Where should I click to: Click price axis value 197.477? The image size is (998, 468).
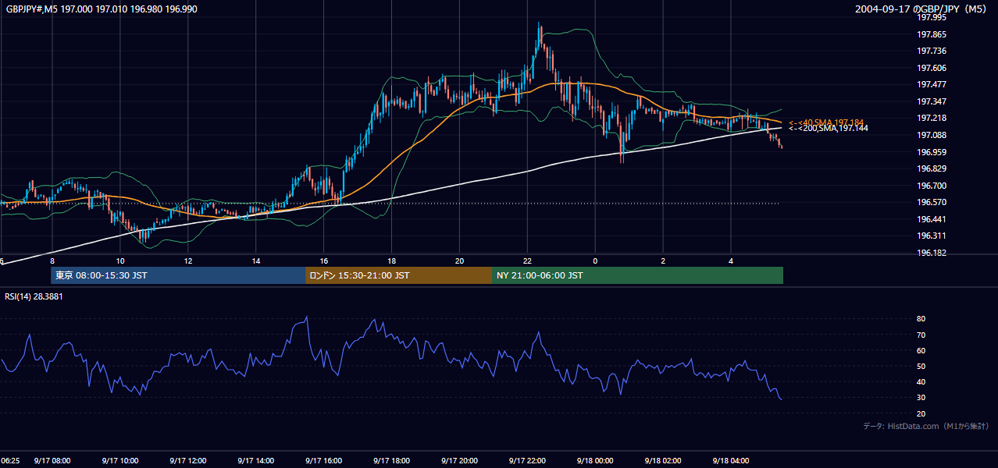932,84
